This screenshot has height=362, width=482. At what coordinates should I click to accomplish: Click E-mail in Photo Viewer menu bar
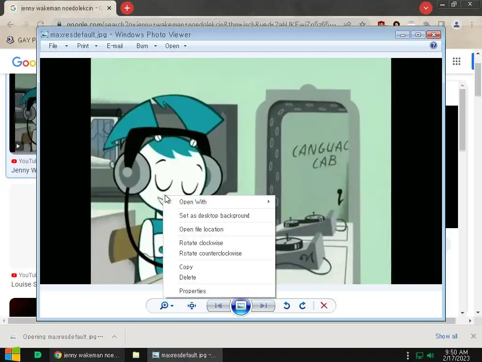[115, 46]
